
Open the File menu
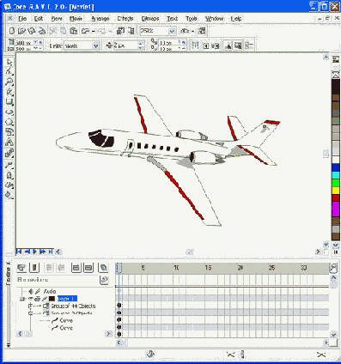tap(22, 19)
